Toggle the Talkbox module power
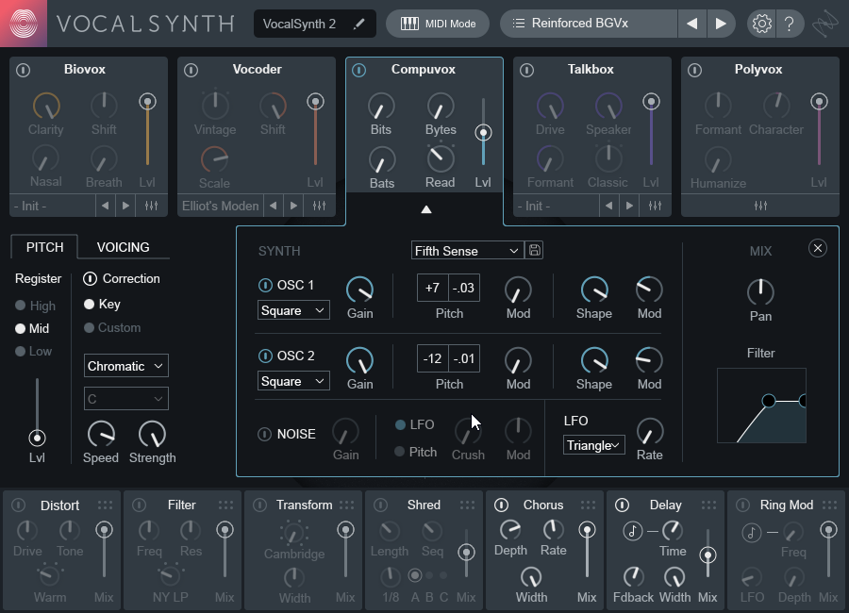The height and width of the screenshot is (613, 849). click(x=526, y=70)
